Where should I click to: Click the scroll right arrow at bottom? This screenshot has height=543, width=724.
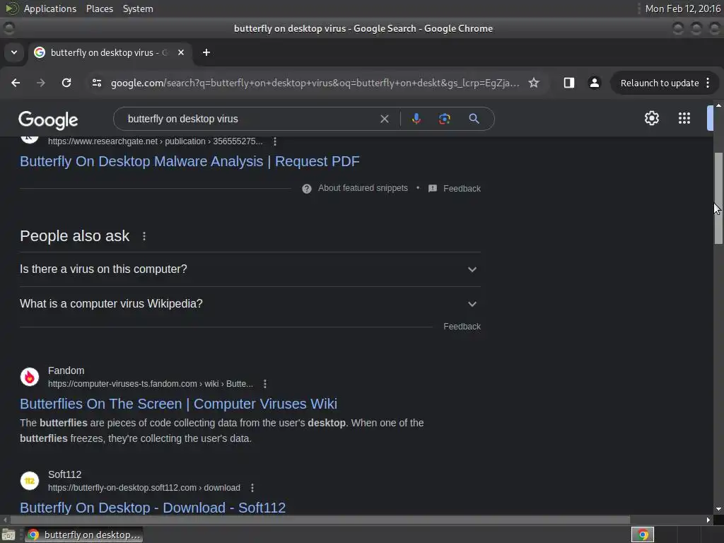[708, 520]
